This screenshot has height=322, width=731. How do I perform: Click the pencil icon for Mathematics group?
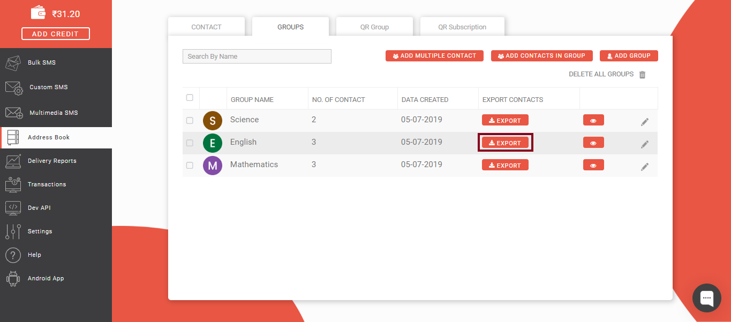click(x=645, y=167)
